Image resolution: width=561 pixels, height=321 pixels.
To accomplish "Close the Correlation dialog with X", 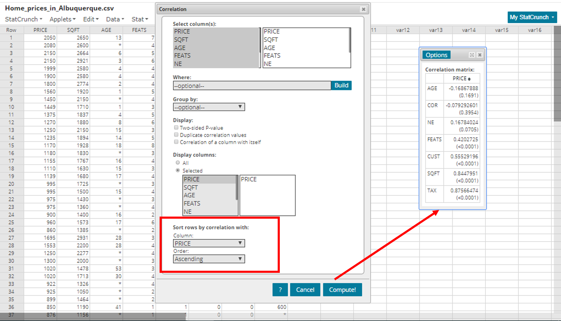I will (x=363, y=9).
